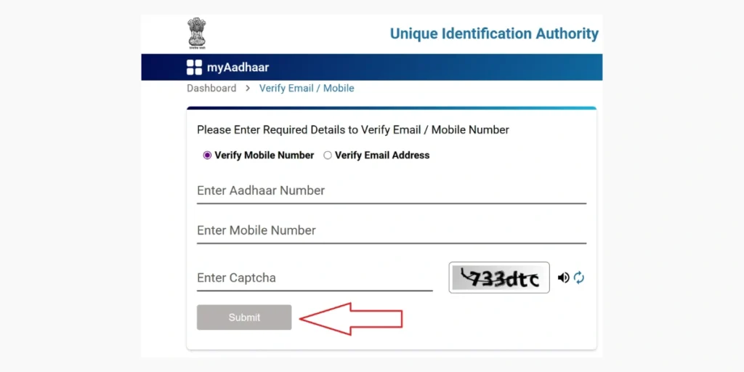Select the Verify Mobile Number radio button
The width and height of the screenshot is (744, 372).
tap(207, 155)
